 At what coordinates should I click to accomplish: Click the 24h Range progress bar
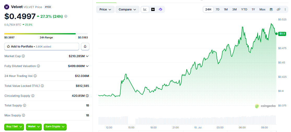(x=46, y=34)
